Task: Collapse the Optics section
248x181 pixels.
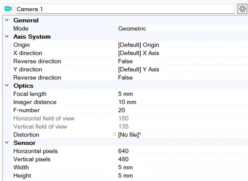Action: (x=7, y=85)
